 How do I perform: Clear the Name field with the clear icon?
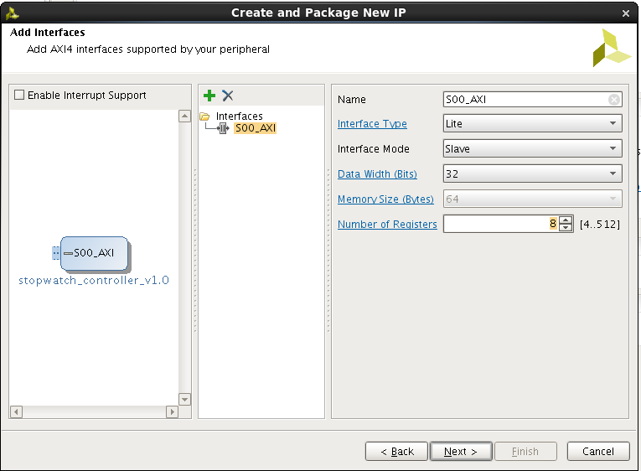(613, 100)
